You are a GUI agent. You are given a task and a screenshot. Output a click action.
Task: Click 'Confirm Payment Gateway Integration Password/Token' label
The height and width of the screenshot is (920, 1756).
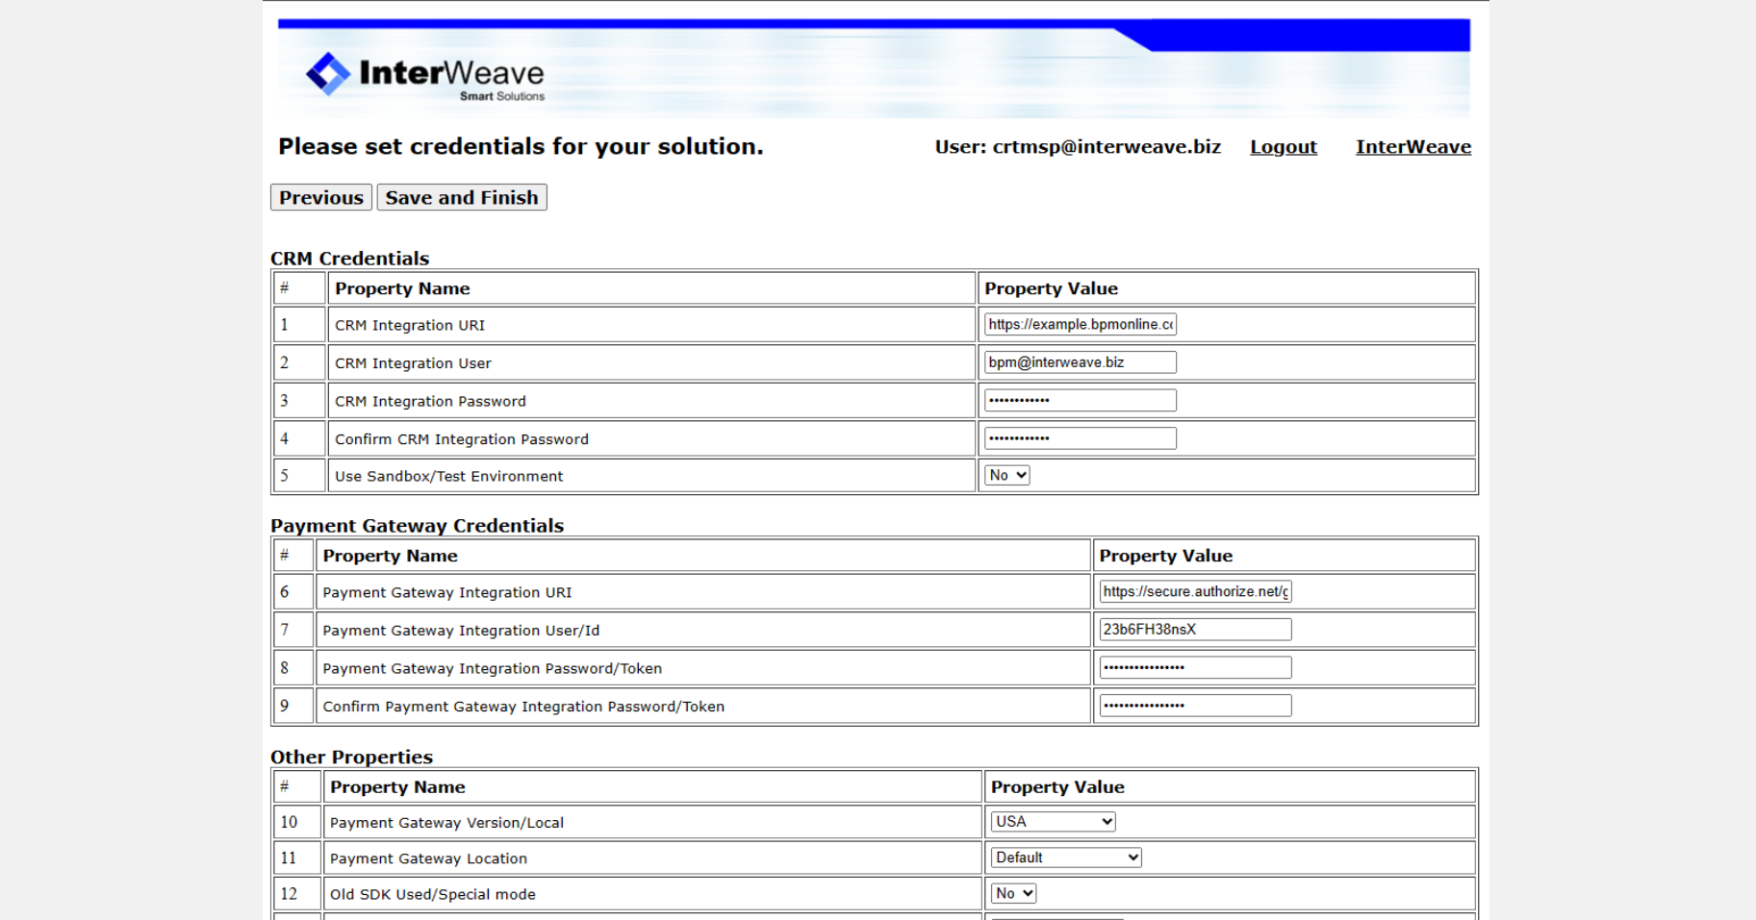(523, 707)
